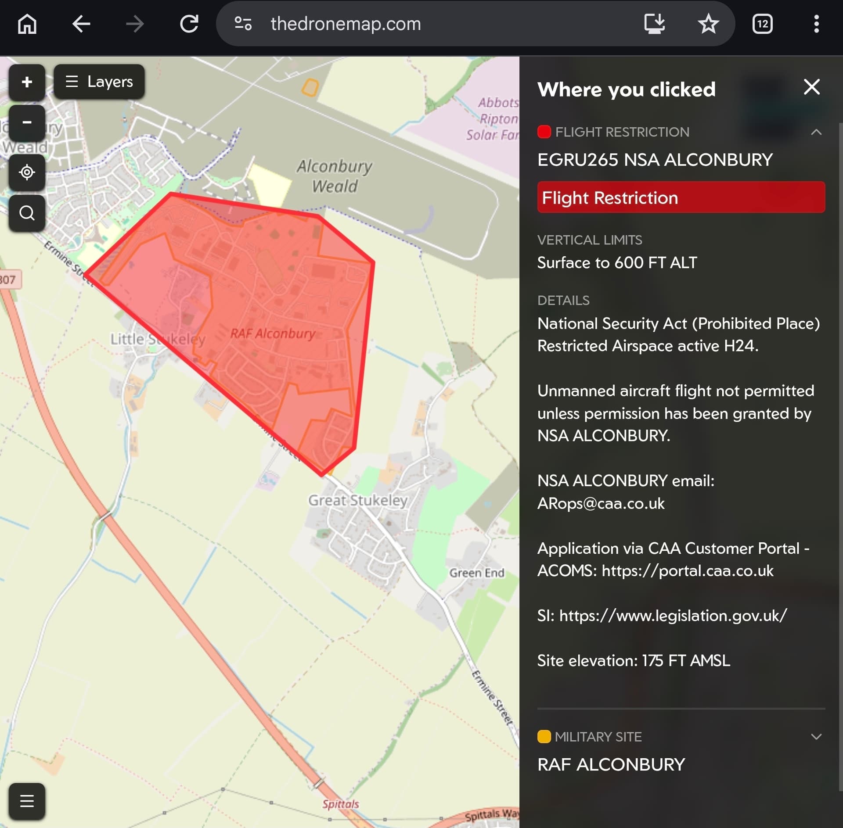Open the map search tool

[x=27, y=213]
